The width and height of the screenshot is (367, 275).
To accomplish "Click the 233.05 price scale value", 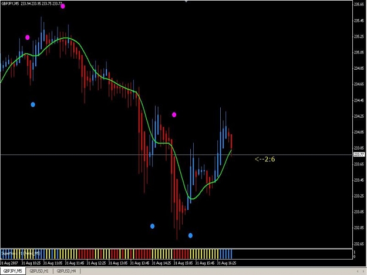I will pos(359,212).
